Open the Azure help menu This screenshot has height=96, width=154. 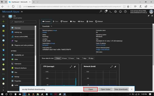125,11
